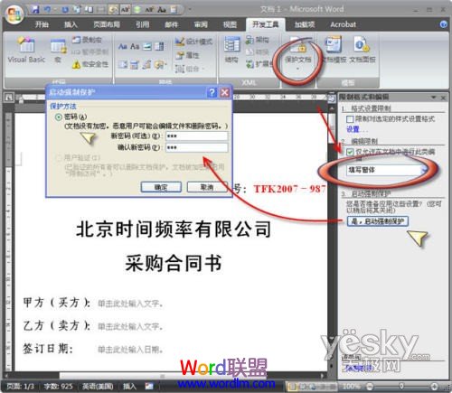The width and height of the screenshot is (452, 393).
Task: Click Yes, Start Enforcing Protection button
Action: point(378,221)
